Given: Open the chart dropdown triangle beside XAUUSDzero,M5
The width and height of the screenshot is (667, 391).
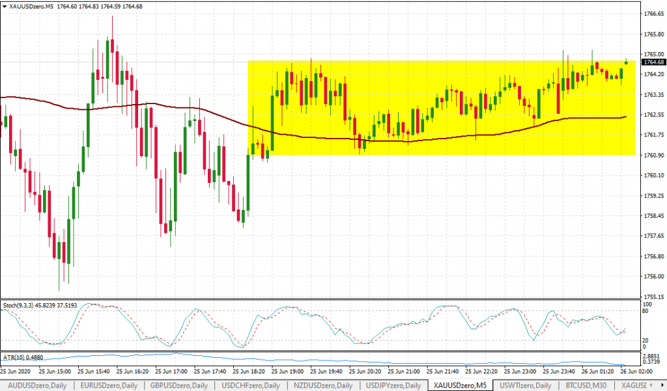Looking at the screenshot, I should (x=5, y=6).
